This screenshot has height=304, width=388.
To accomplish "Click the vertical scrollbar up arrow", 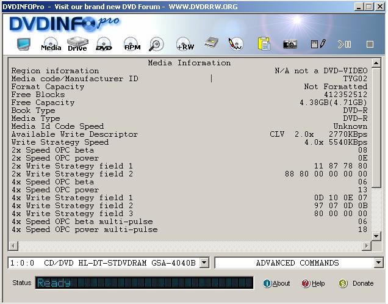I will (x=376, y=63).
